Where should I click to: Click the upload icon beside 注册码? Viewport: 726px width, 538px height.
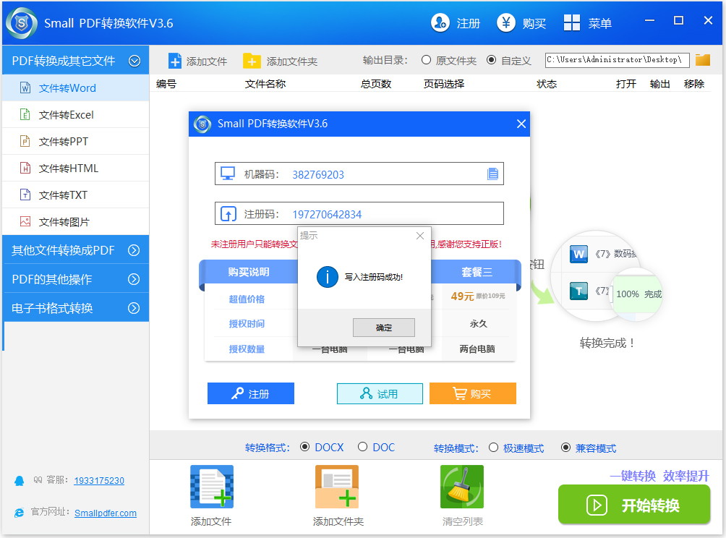pyautogui.click(x=229, y=214)
